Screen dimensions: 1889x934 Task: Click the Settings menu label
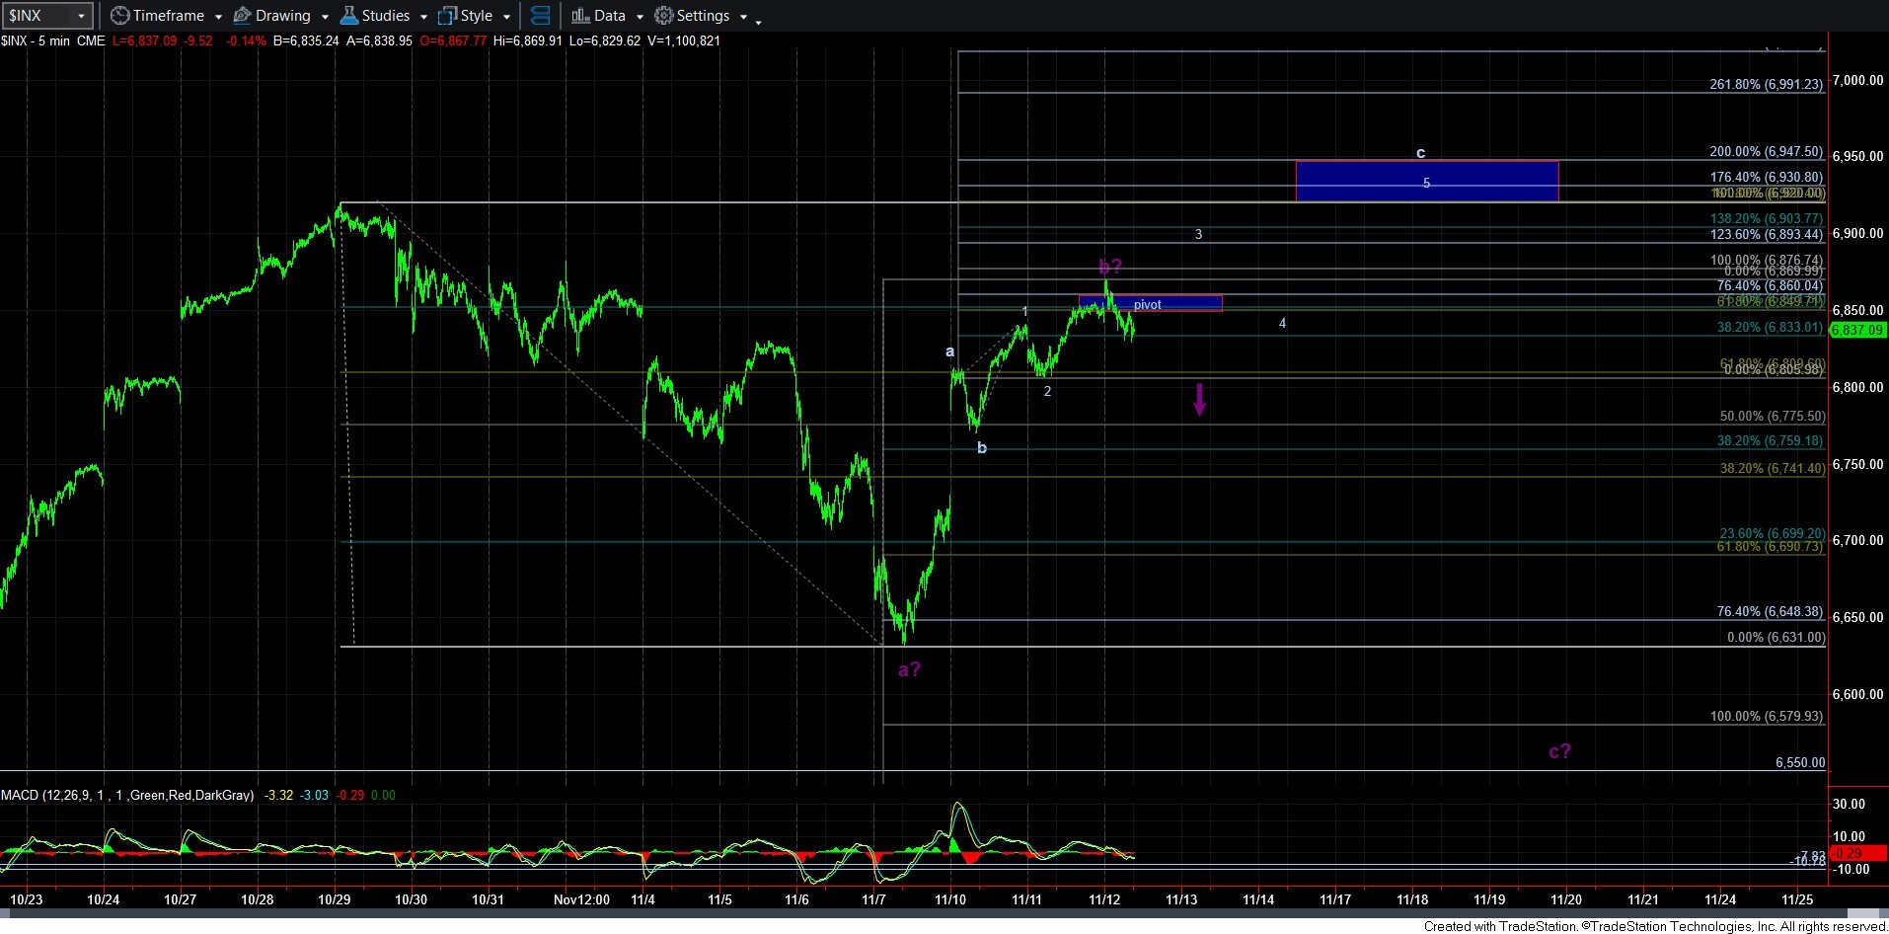click(x=703, y=16)
